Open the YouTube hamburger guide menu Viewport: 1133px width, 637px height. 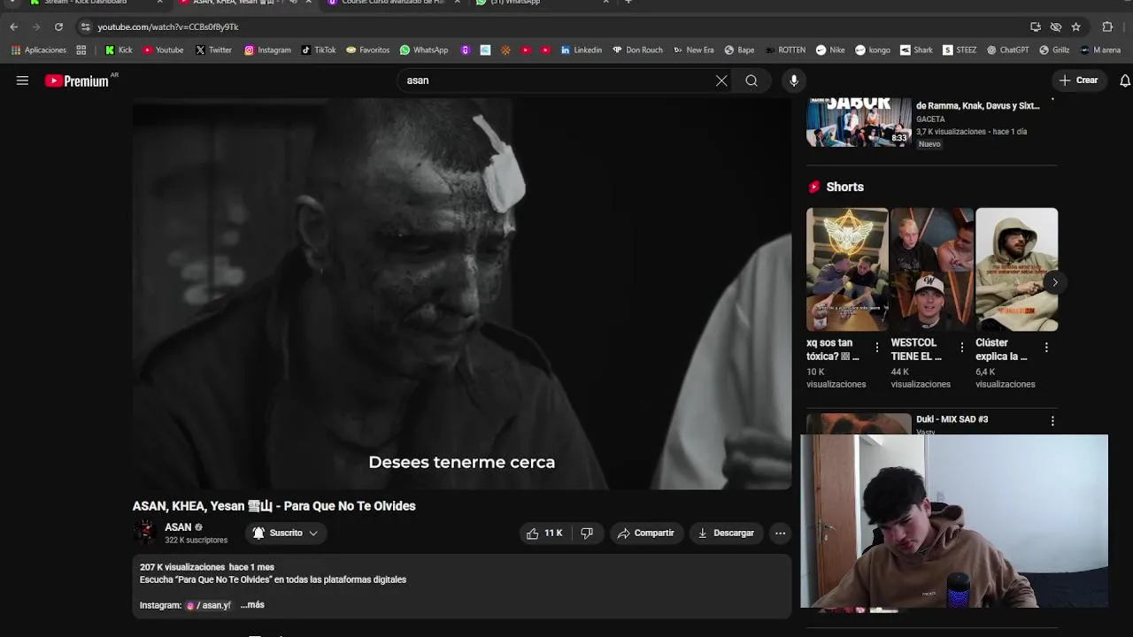click(x=22, y=81)
